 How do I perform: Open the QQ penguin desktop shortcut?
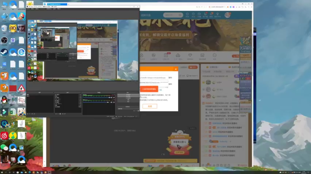(4, 100)
